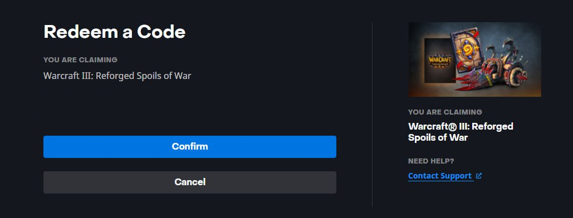Click the gold Warcraft logo lettering
Viewport: 573px width, 218px height.
[x=439, y=60]
